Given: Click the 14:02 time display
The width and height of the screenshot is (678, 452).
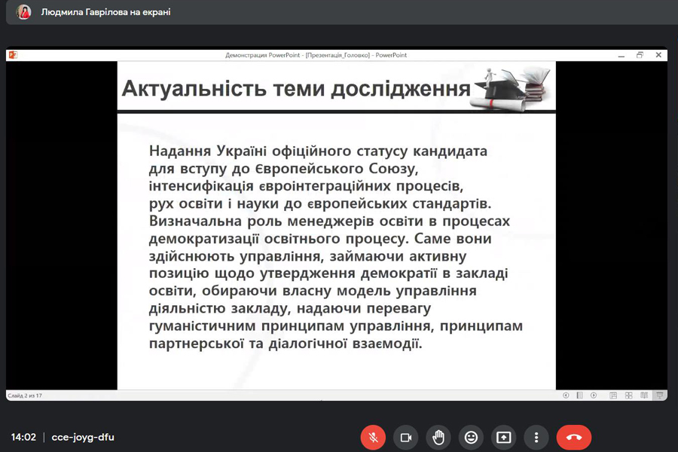Looking at the screenshot, I should [x=23, y=437].
